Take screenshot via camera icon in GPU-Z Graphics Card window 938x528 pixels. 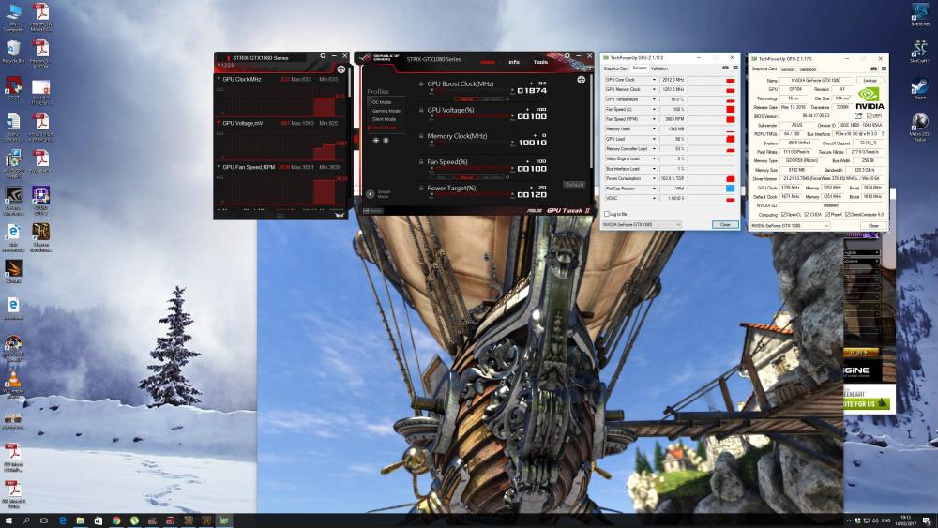[x=873, y=68]
